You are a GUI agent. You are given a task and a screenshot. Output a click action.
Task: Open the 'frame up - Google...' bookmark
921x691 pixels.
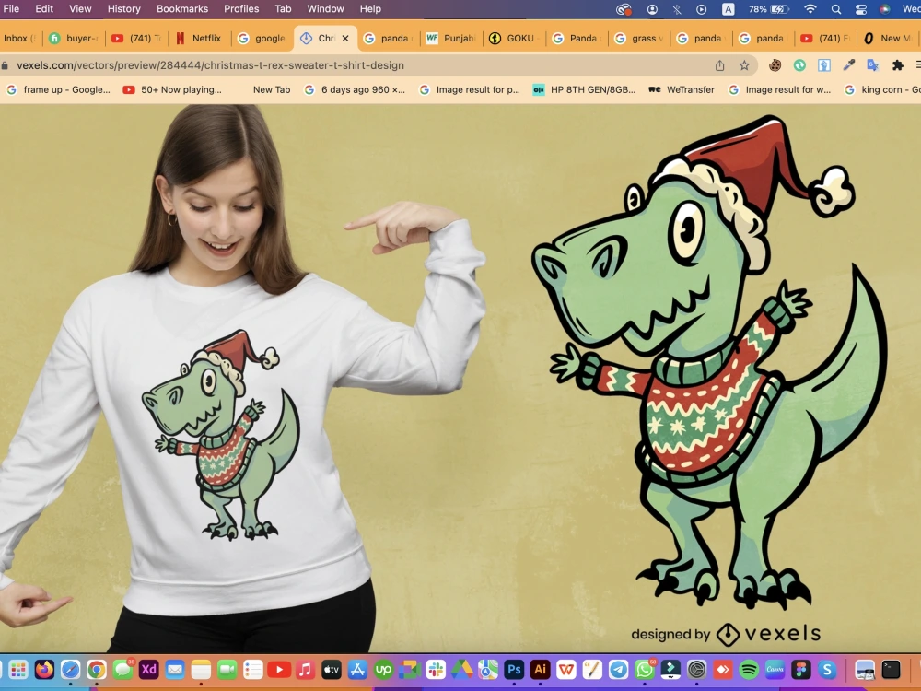pyautogui.click(x=58, y=90)
